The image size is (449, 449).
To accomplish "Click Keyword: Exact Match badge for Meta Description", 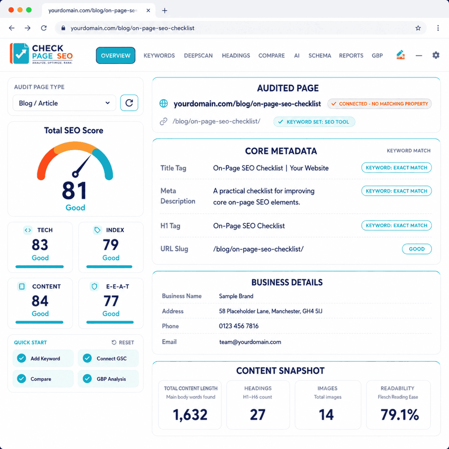I will pyautogui.click(x=397, y=191).
